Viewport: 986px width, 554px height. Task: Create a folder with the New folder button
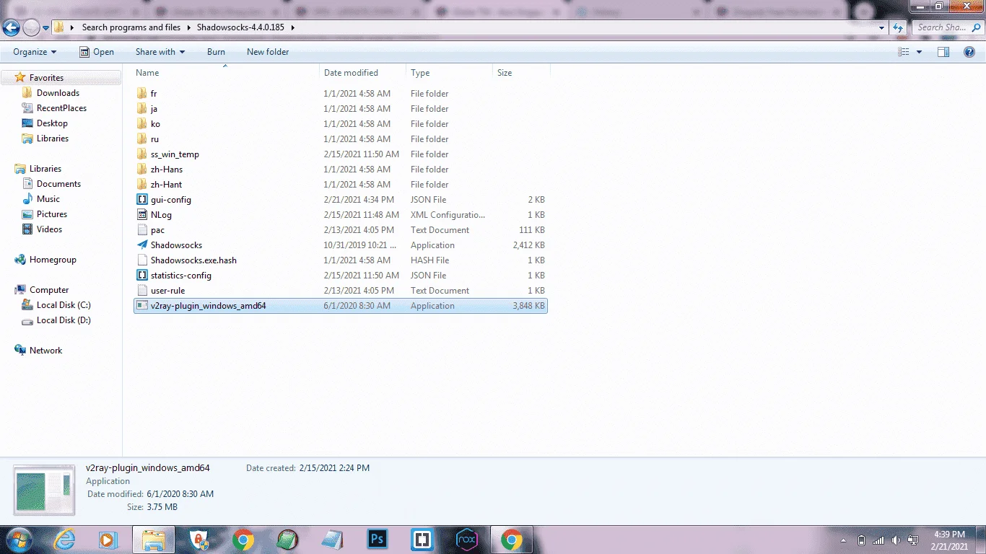[x=268, y=52]
